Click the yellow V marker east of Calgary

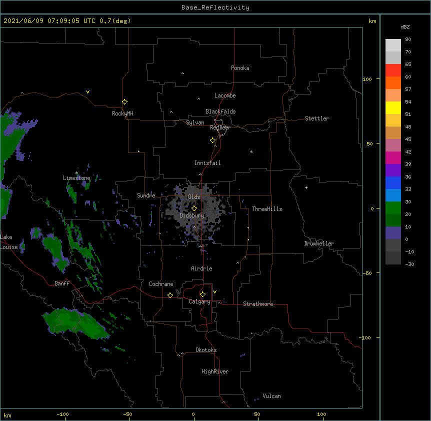pos(214,292)
